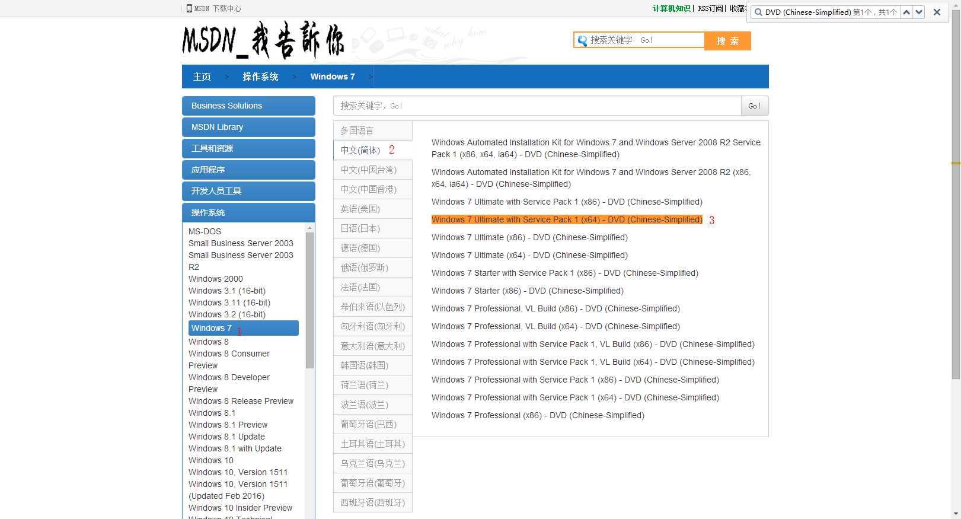This screenshot has width=961, height=519.
Task: Expand the Business Solutions category
Action: tap(248, 106)
